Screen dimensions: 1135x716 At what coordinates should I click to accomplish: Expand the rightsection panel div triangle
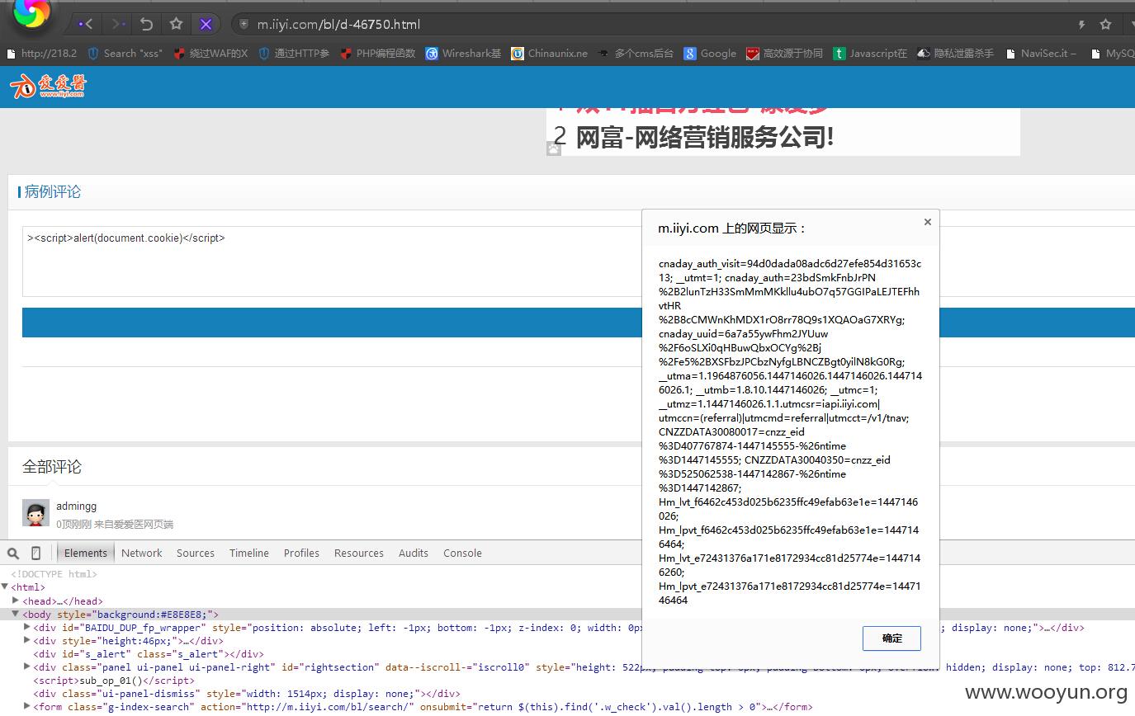click(x=27, y=667)
